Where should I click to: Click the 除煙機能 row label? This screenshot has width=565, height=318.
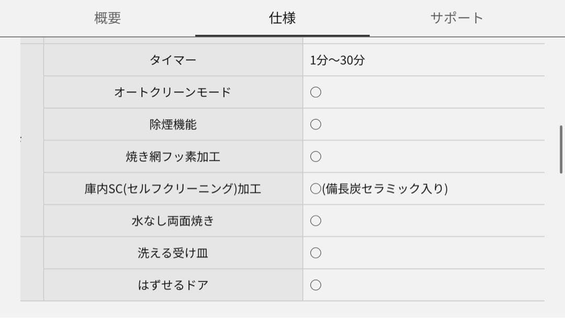pos(173,124)
